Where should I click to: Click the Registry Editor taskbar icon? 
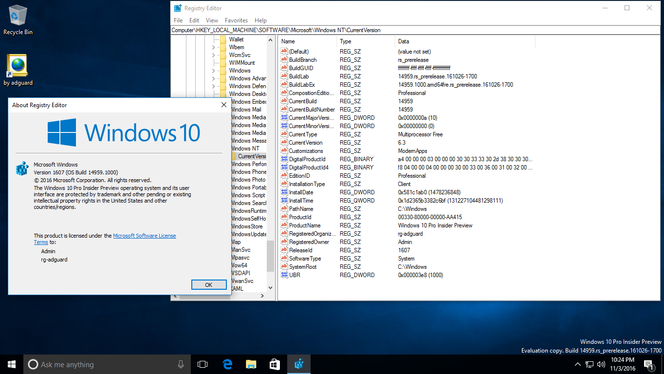[x=299, y=364]
